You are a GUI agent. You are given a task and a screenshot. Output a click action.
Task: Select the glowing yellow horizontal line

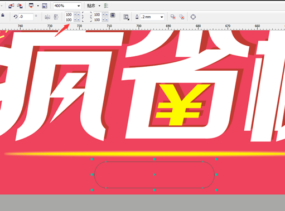coord(145,154)
